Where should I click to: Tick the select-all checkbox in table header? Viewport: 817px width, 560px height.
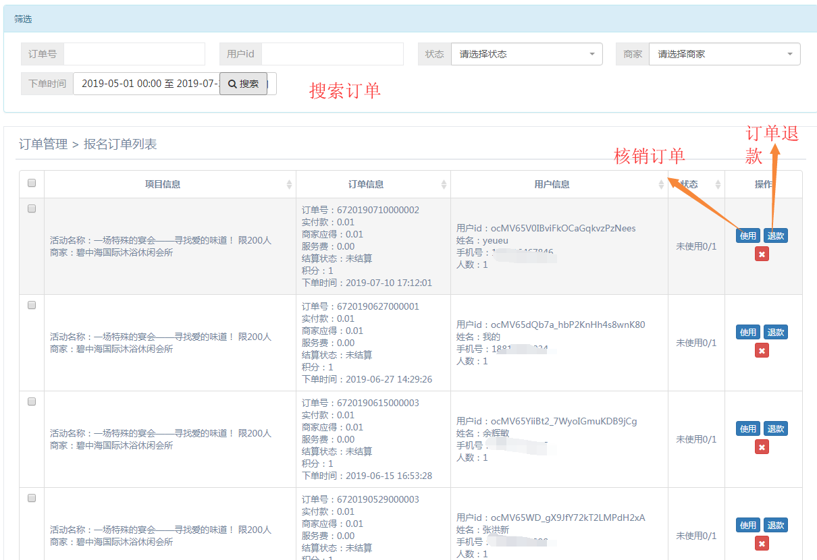pos(32,183)
